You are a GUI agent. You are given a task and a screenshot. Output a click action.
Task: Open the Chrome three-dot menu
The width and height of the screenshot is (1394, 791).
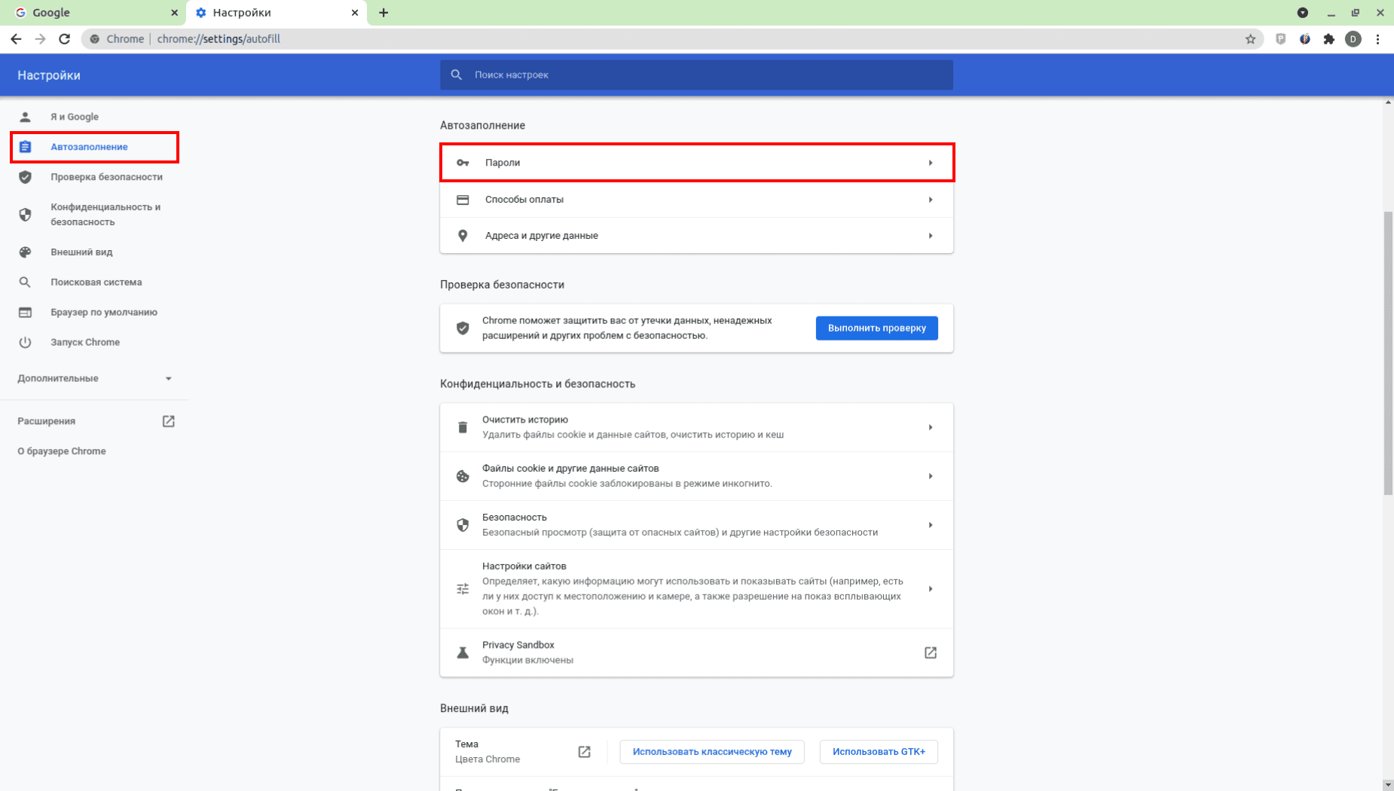[1377, 39]
